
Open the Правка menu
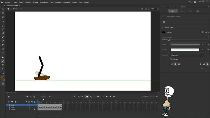click(21, 2)
